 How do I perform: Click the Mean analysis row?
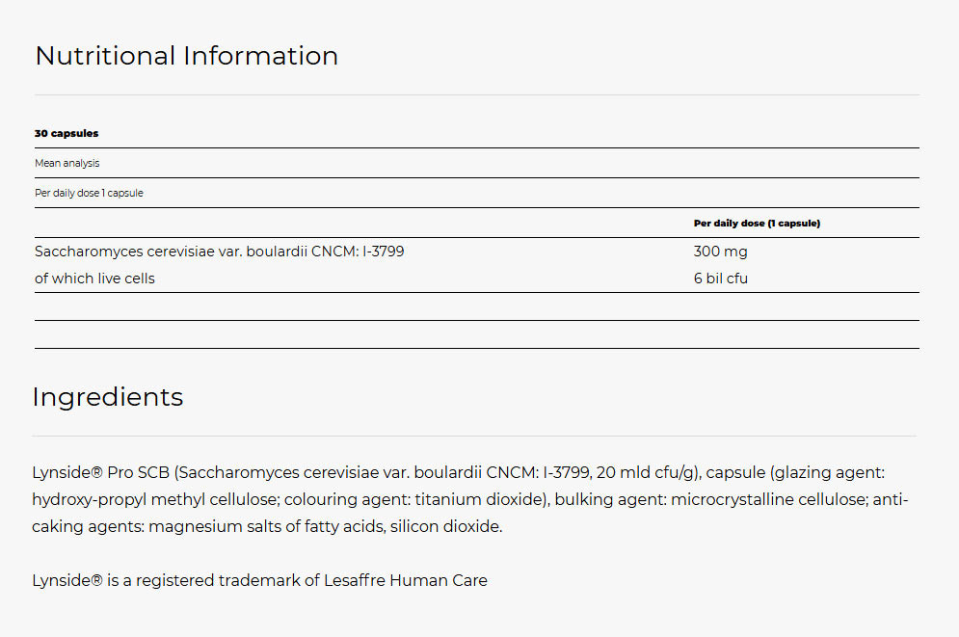[x=477, y=163]
